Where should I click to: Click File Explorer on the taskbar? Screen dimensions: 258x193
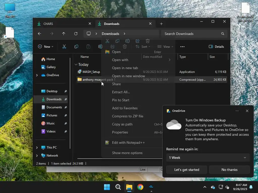(x=129, y=187)
